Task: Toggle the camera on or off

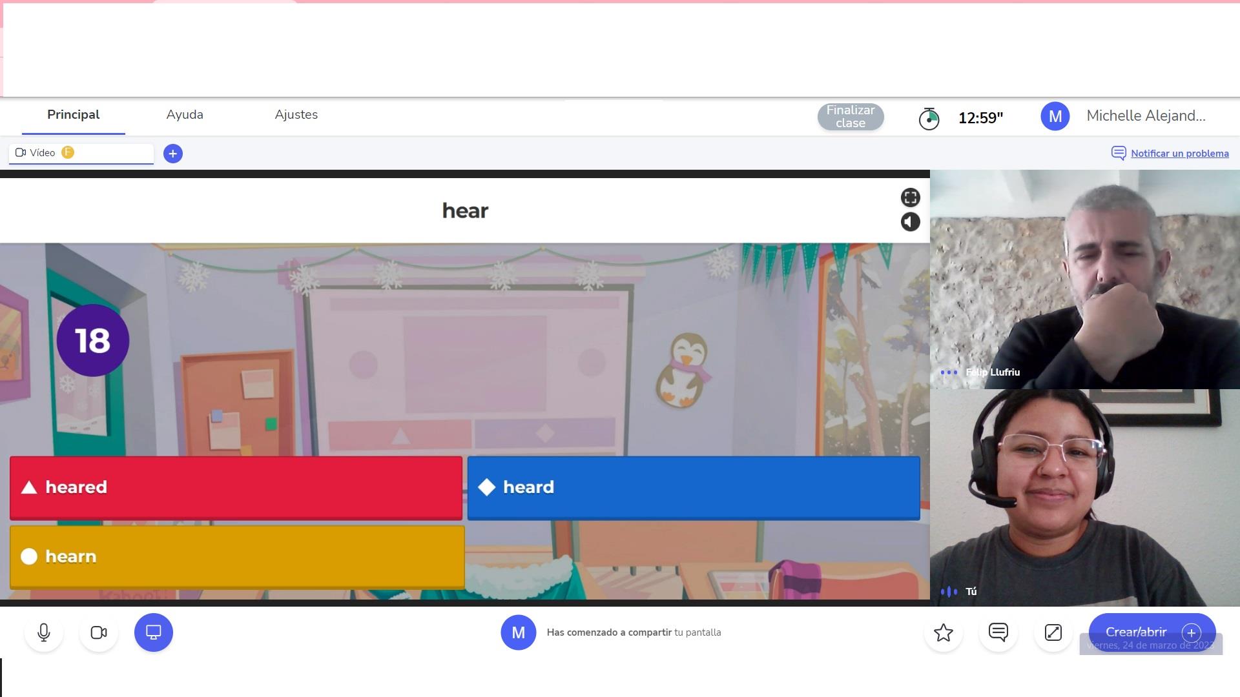Action: (99, 632)
